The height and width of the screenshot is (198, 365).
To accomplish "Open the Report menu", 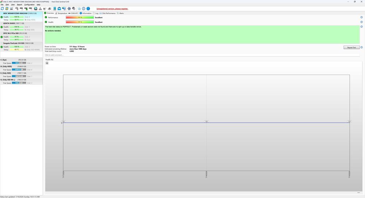I will [20, 5].
